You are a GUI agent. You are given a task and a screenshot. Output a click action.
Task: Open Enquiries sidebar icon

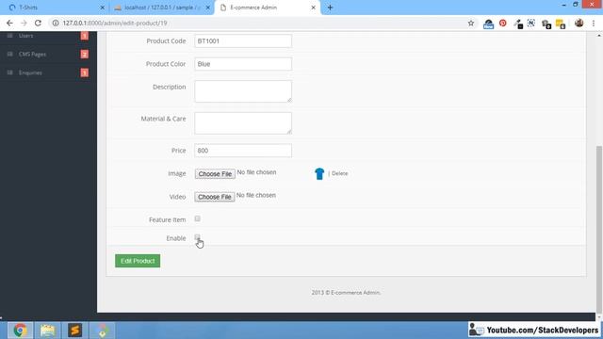[x=10, y=73]
